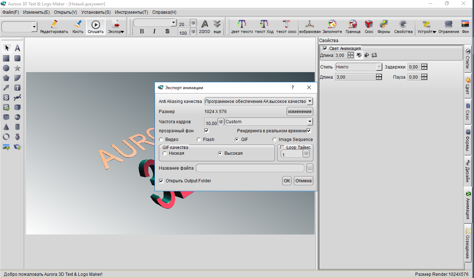Viewport: 474px width, 278px height.
Task: Toggle the прозрачный фон checkbox
Action: (x=207, y=130)
